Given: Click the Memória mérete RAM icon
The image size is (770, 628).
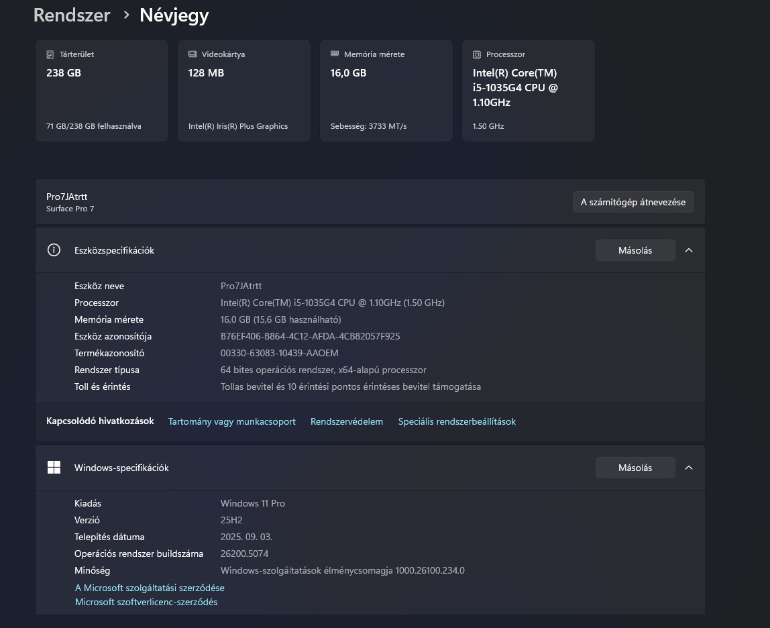Looking at the screenshot, I should coord(335,54).
